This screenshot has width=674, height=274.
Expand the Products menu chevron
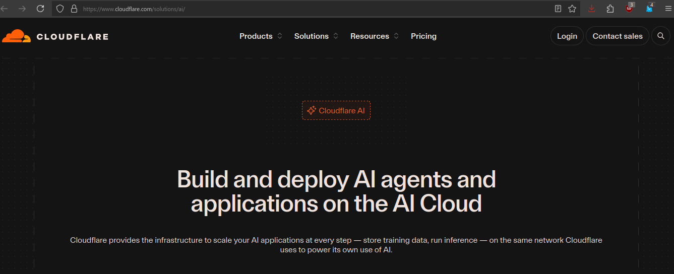[280, 36]
